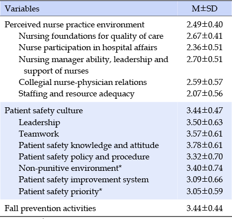Viewport: 232px width, 219px height.
Task: Click the Patient safety priority label
Action: pyautogui.click(x=60, y=192)
